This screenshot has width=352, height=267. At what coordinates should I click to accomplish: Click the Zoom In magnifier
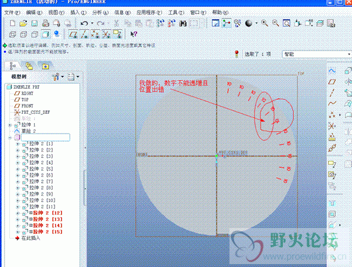[x=265, y=23]
